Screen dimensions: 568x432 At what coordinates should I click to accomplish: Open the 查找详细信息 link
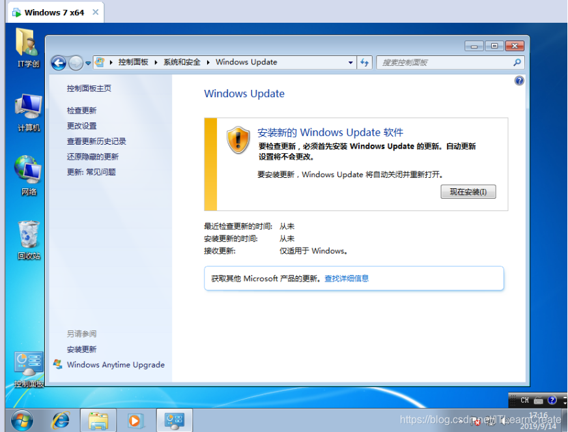click(x=347, y=278)
